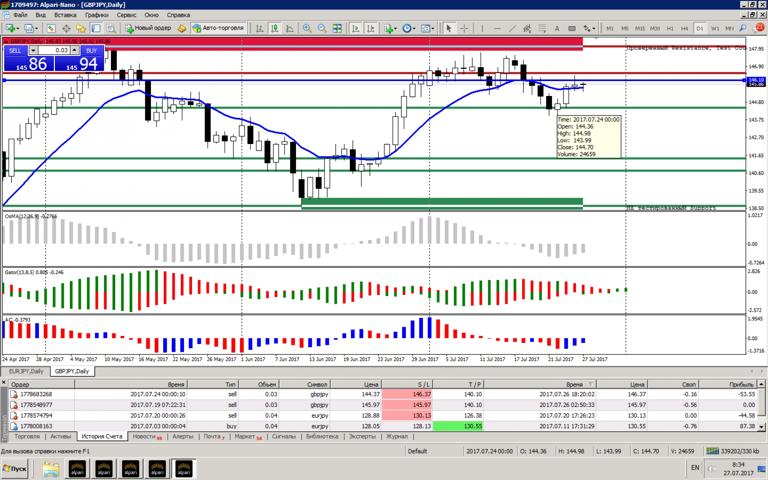Click the Tile Windows icon
The image size is (768, 480).
337,28
